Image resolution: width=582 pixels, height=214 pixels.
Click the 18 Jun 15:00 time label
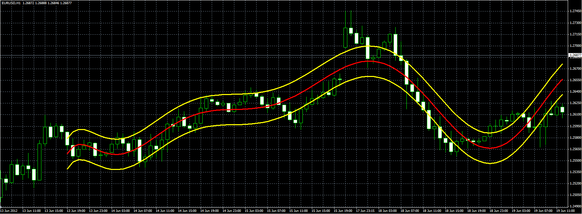tap(454, 211)
